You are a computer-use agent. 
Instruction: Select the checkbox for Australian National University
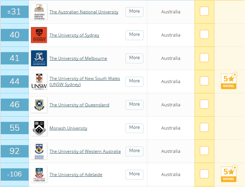click(204, 11)
